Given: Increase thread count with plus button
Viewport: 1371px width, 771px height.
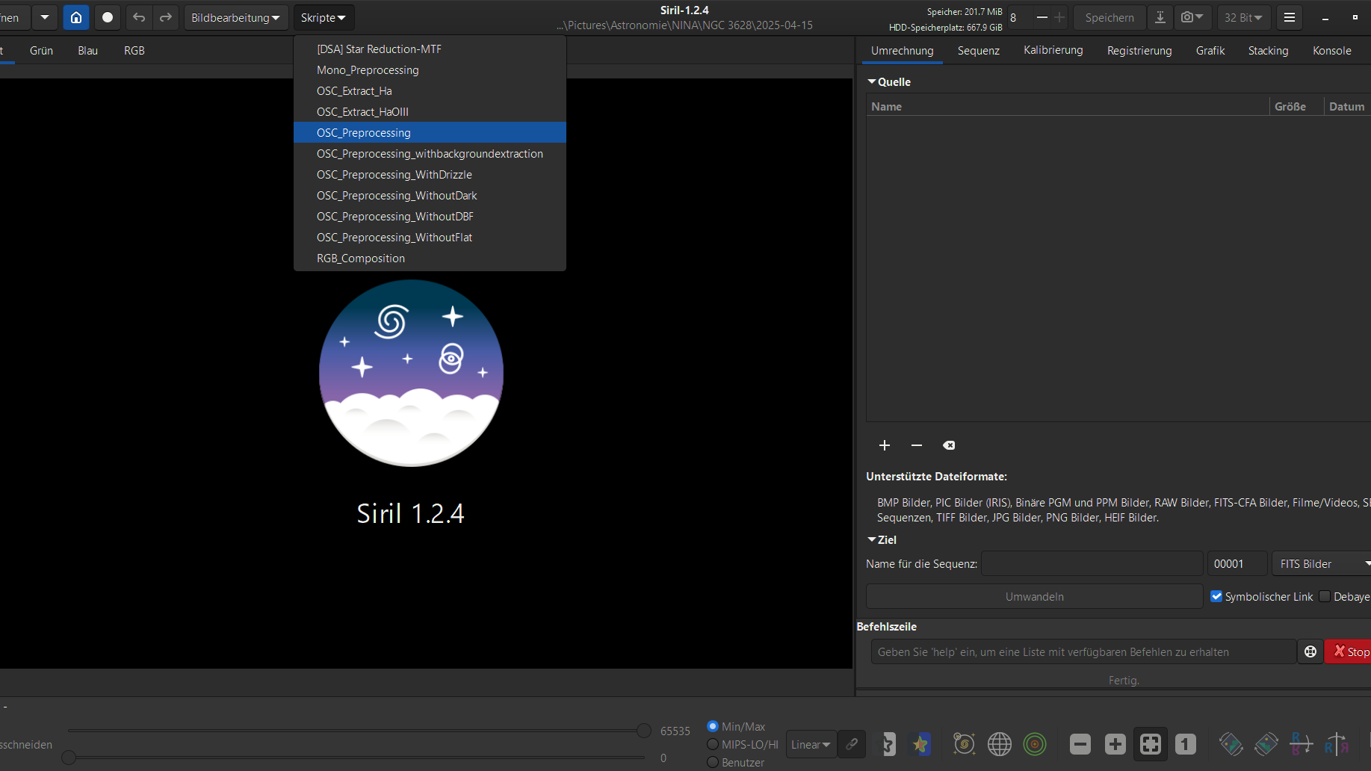Looking at the screenshot, I should coord(1059,17).
